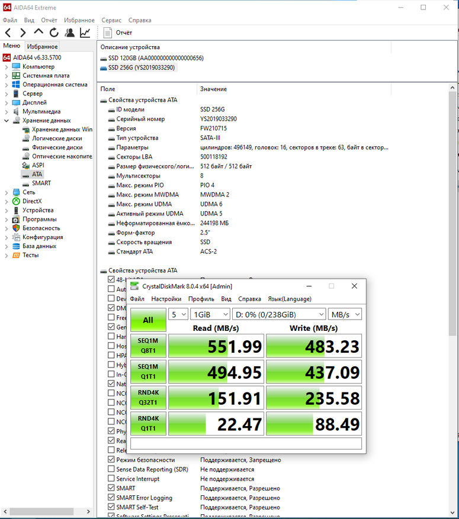459x519 pixels.
Task: Select the SSD 120GB device entry
Action: pyautogui.click(x=156, y=58)
